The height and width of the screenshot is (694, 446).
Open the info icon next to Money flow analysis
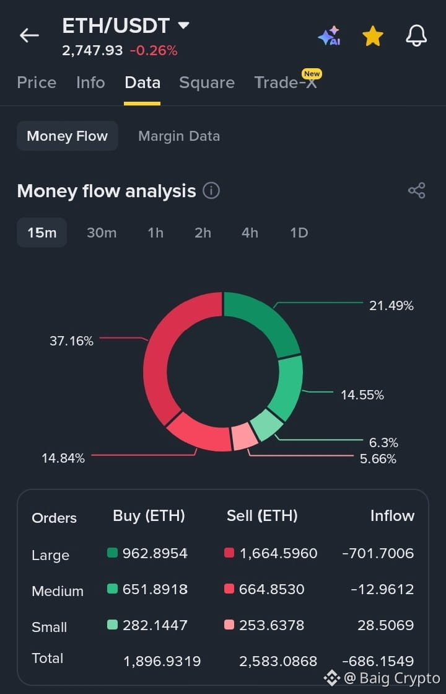(x=211, y=191)
